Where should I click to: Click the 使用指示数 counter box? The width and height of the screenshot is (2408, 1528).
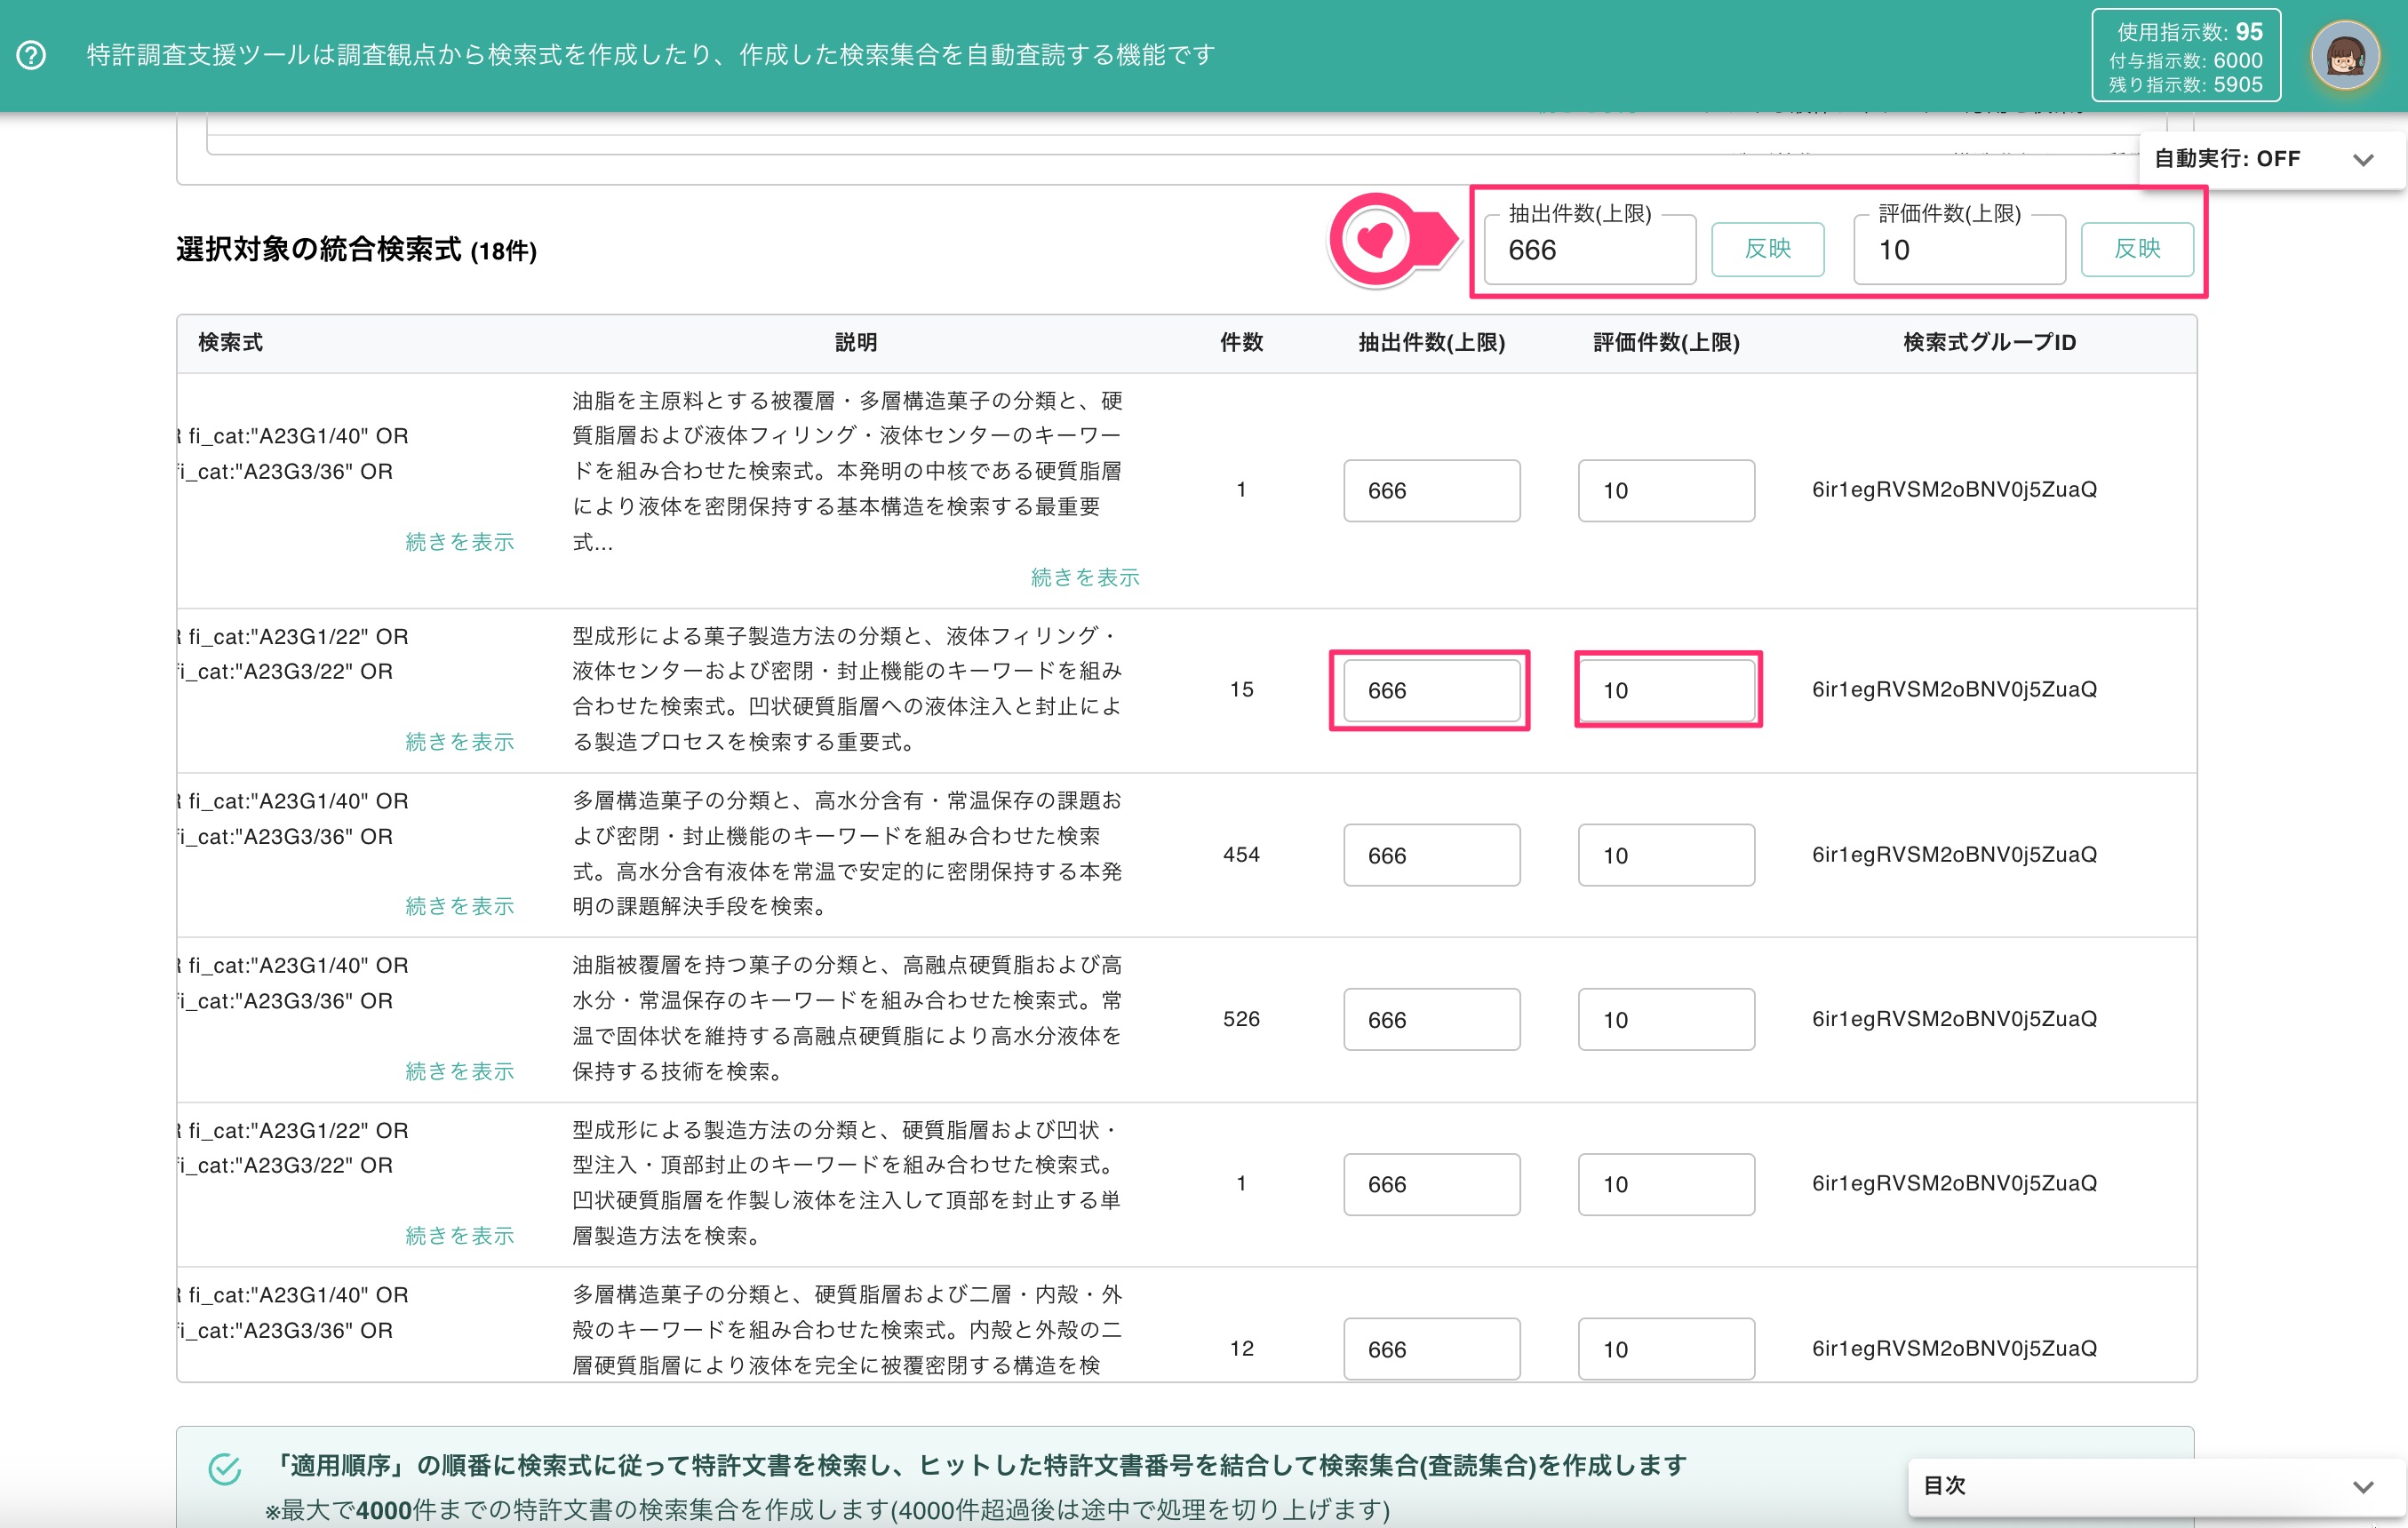2186,56
